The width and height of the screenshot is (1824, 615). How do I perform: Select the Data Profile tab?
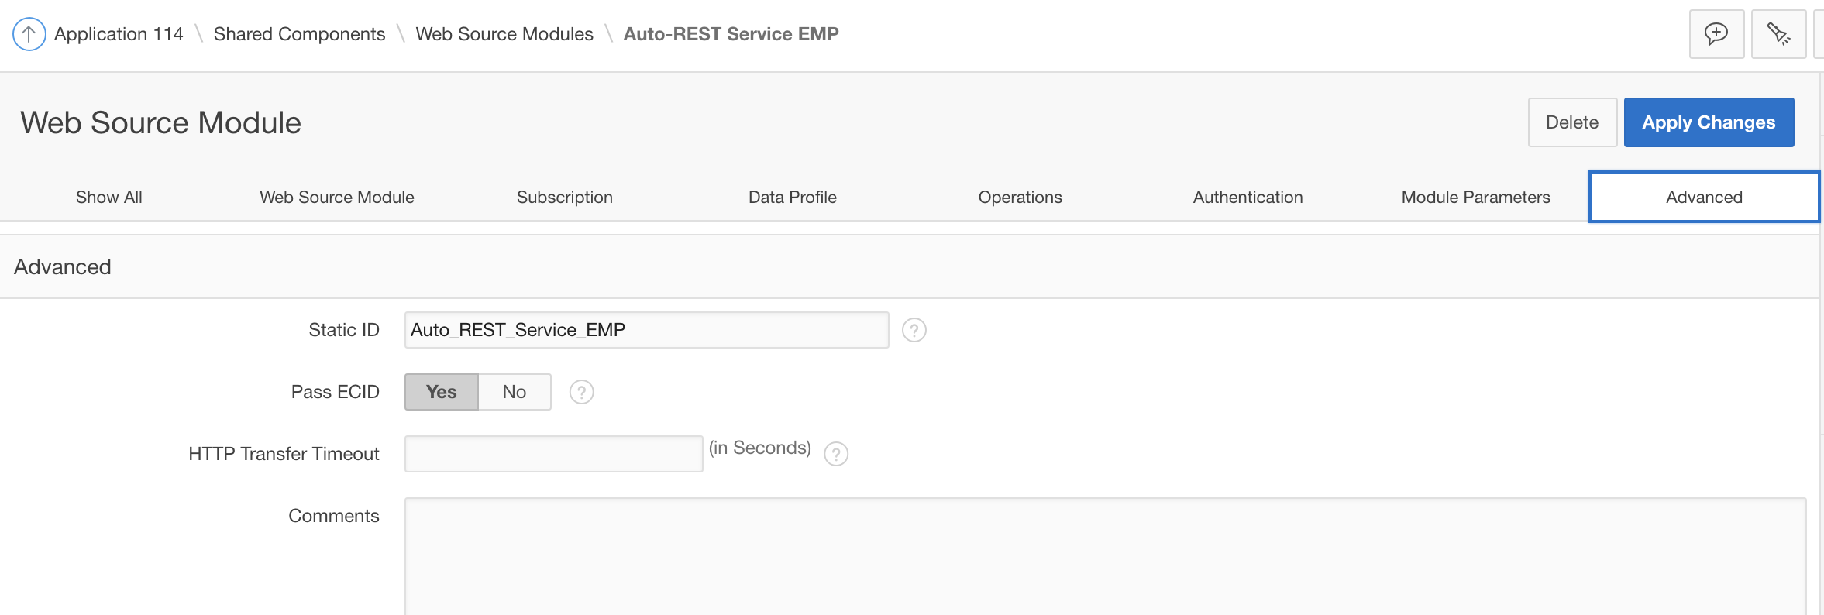coord(793,198)
